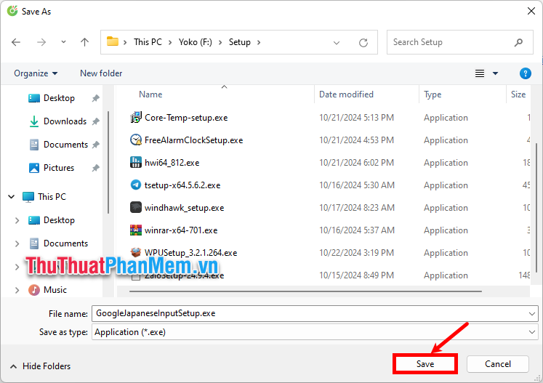The height and width of the screenshot is (383, 543).
Task: Select windhawk_setup.exe file
Action: point(184,208)
